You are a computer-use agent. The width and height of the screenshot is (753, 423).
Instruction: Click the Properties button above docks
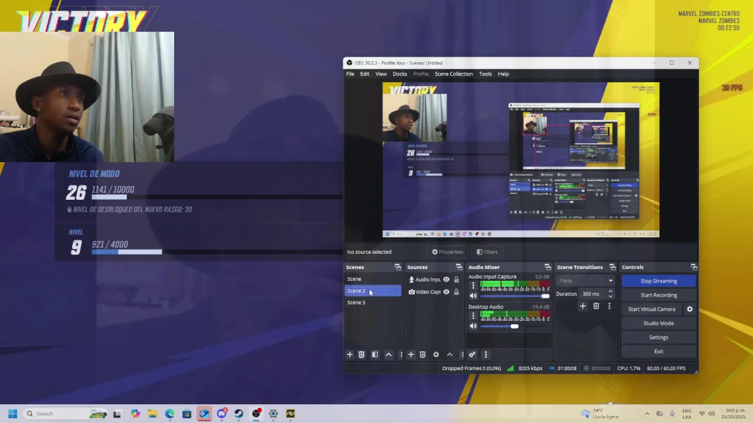pos(448,252)
